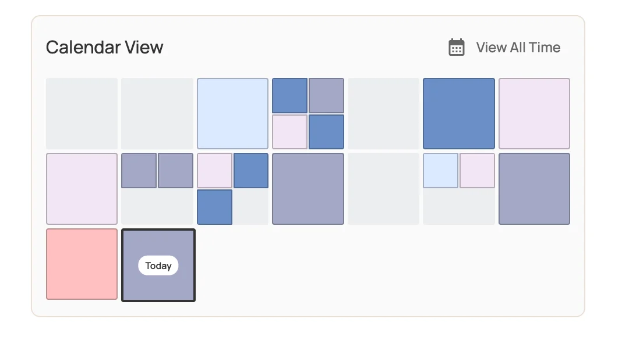Select the light pink day starting the second row
Screen dimensions: 622x337
[82, 189]
